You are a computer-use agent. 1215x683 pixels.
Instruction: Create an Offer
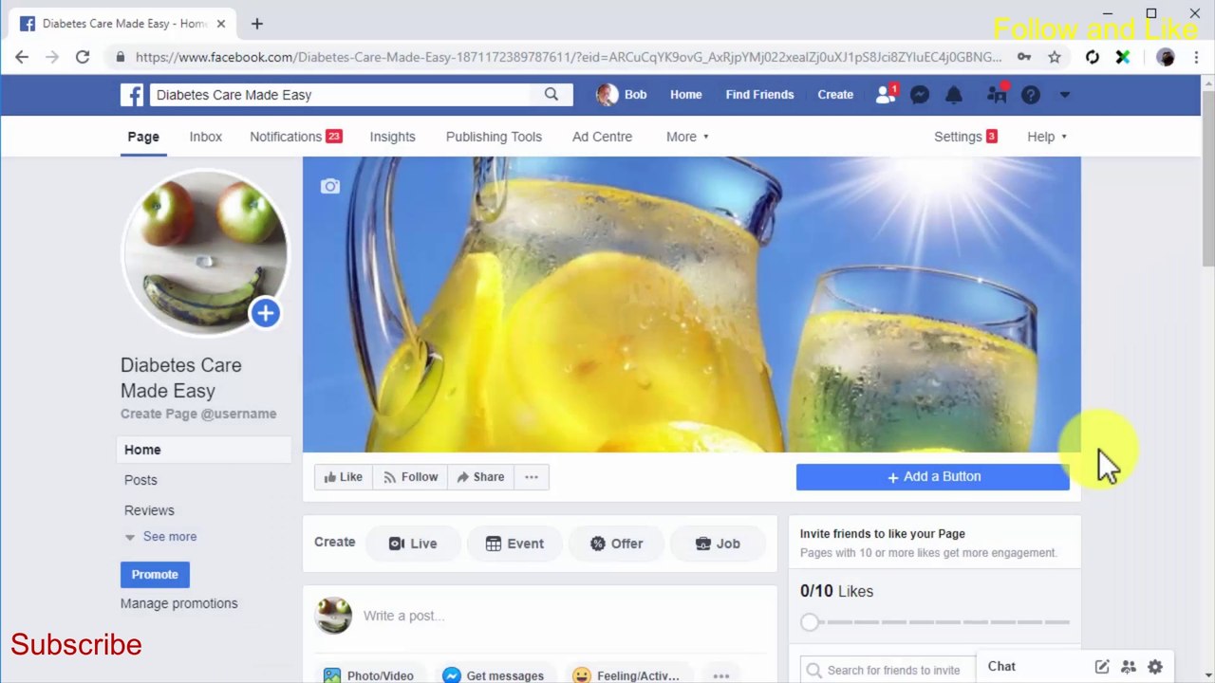616,544
